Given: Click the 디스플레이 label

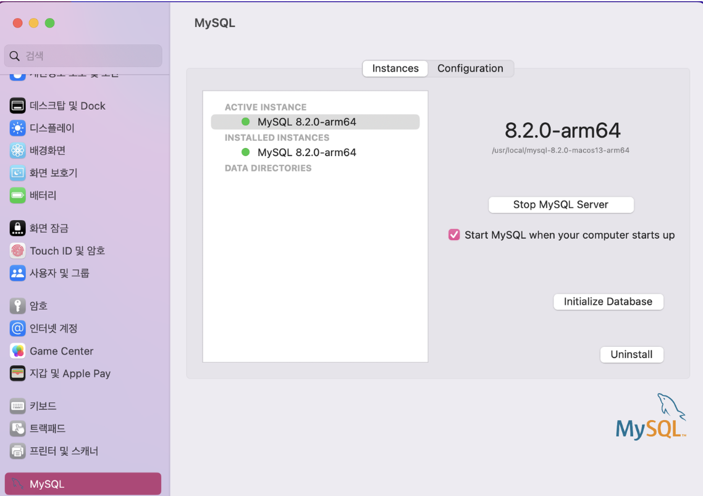Looking at the screenshot, I should (52, 128).
